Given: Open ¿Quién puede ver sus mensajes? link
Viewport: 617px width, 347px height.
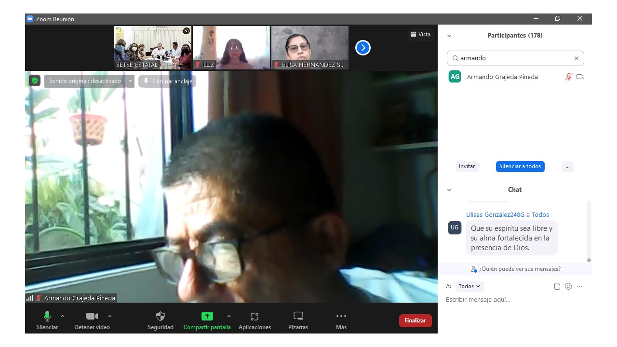Looking at the screenshot, I should click(516, 269).
